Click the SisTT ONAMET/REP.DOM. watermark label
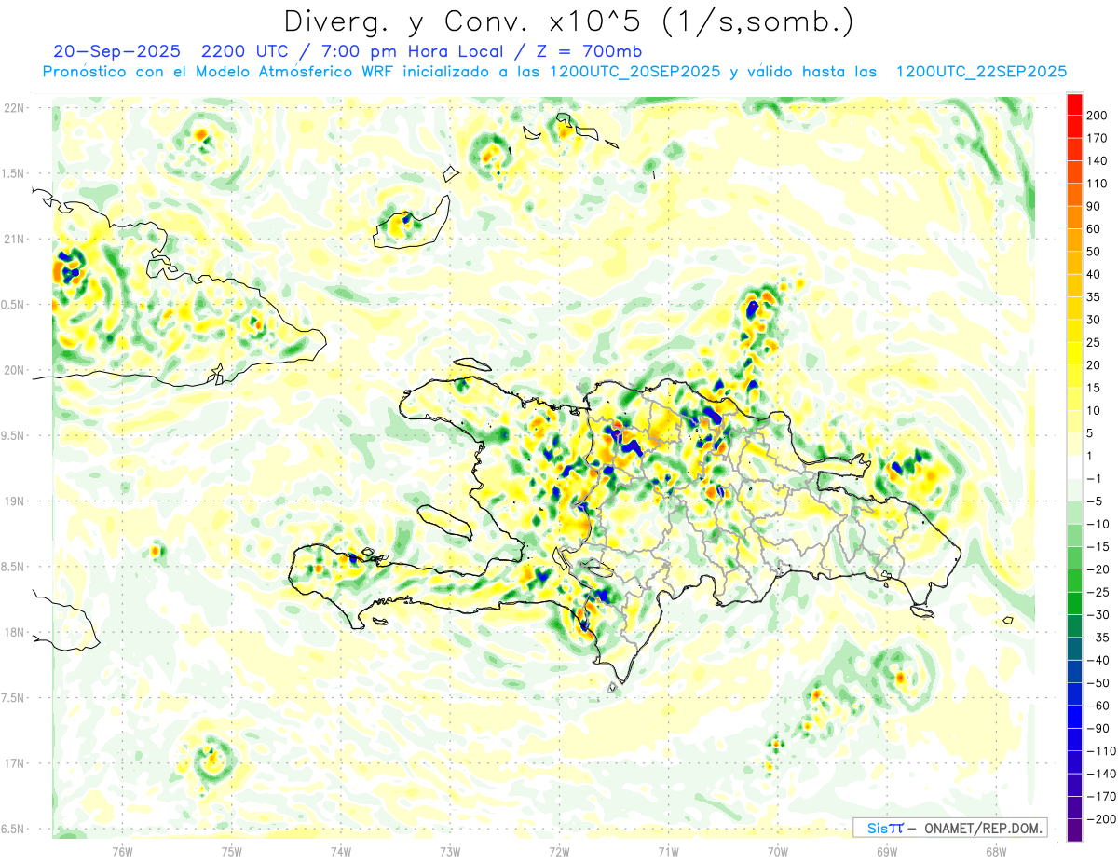The height and width of the screenshot is (864, 1118). [950, 828]
